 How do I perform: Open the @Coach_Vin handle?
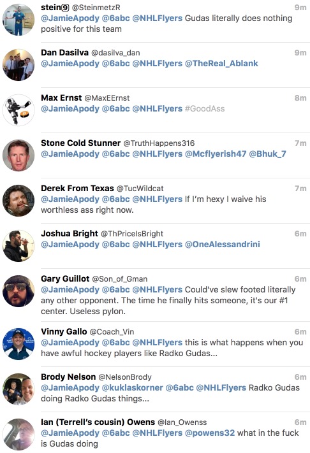click(112, 332)
